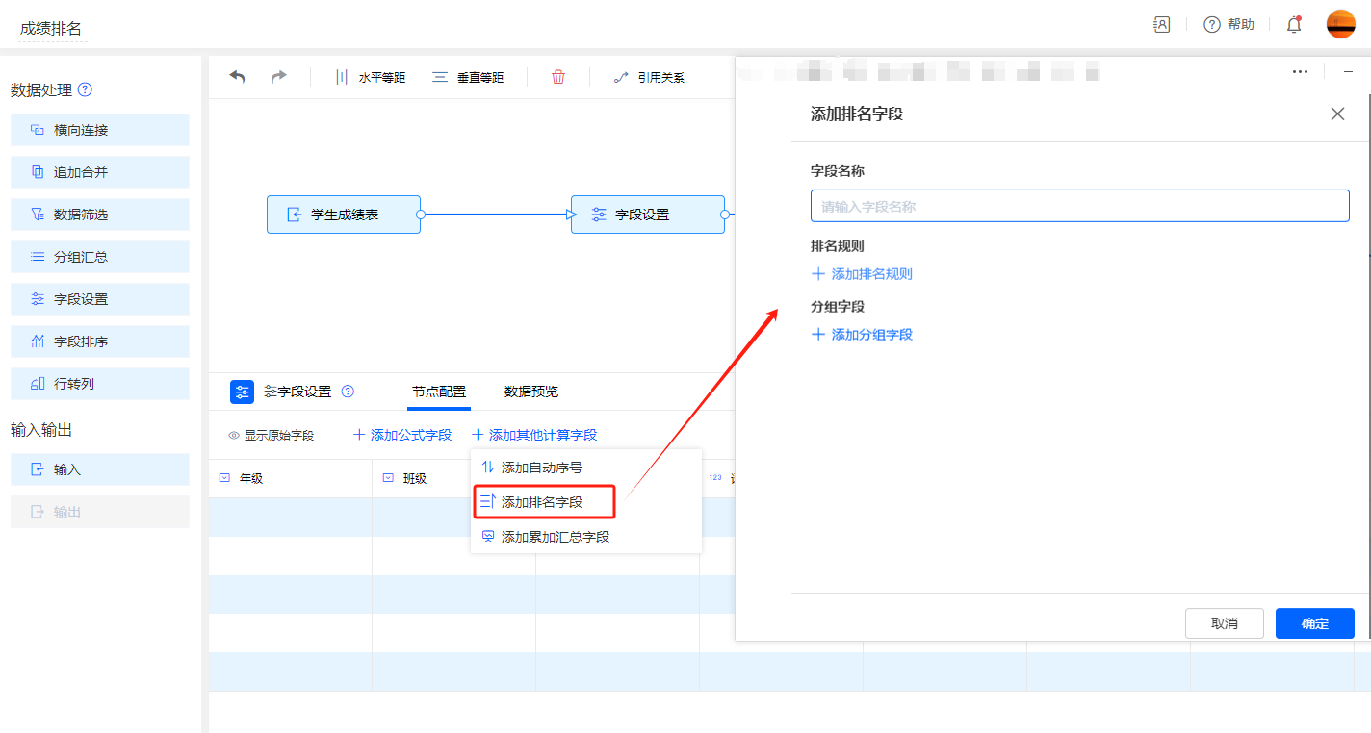The height and width of the screenshot is (733, 1371).
Task: Expand 添加其他计算字段 dropdown
Action: click(534, 435)
